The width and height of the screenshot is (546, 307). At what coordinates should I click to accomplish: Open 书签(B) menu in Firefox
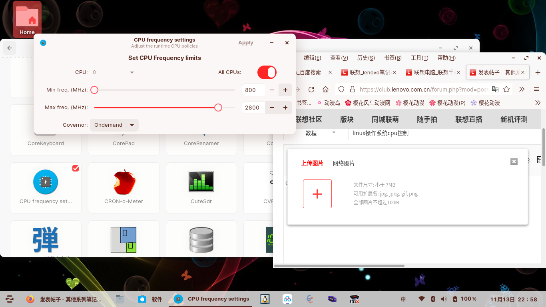click(x=393, y=58)
